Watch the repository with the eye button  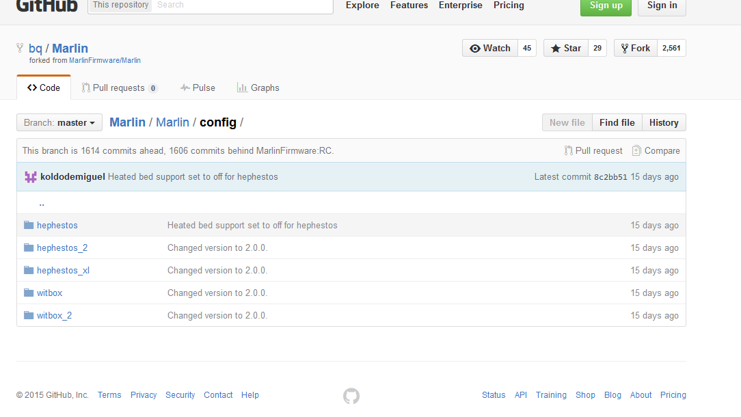[490, 49]
